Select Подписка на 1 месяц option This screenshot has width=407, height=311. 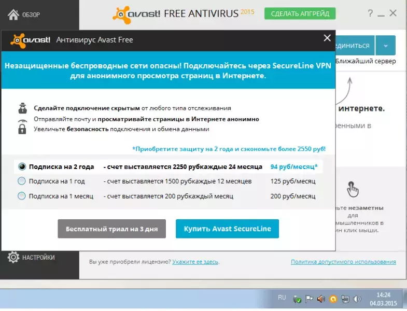click(22, 196)
